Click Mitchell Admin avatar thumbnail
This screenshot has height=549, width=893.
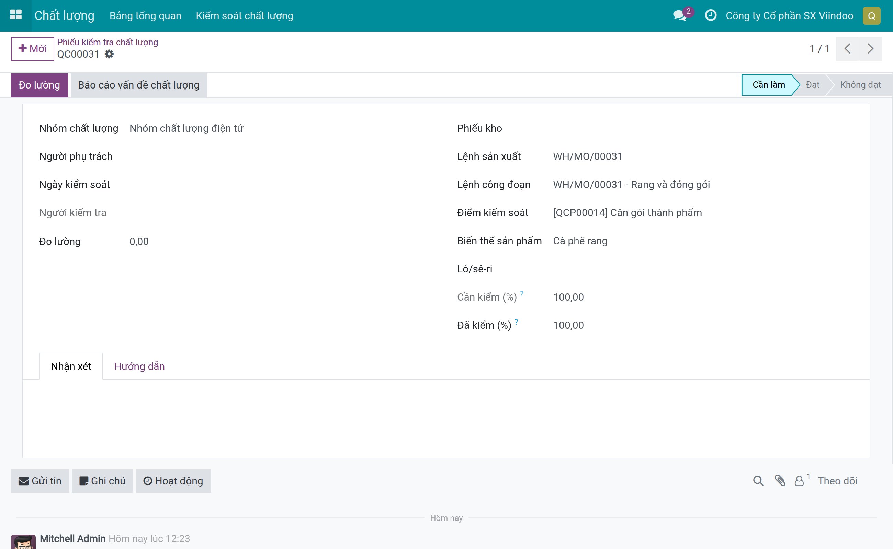coord(23,541)
